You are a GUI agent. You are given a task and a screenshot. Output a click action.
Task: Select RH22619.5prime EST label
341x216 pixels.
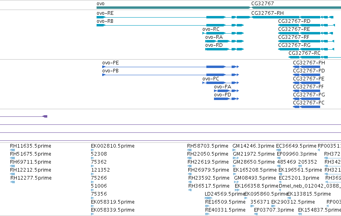tap(208, 162)
